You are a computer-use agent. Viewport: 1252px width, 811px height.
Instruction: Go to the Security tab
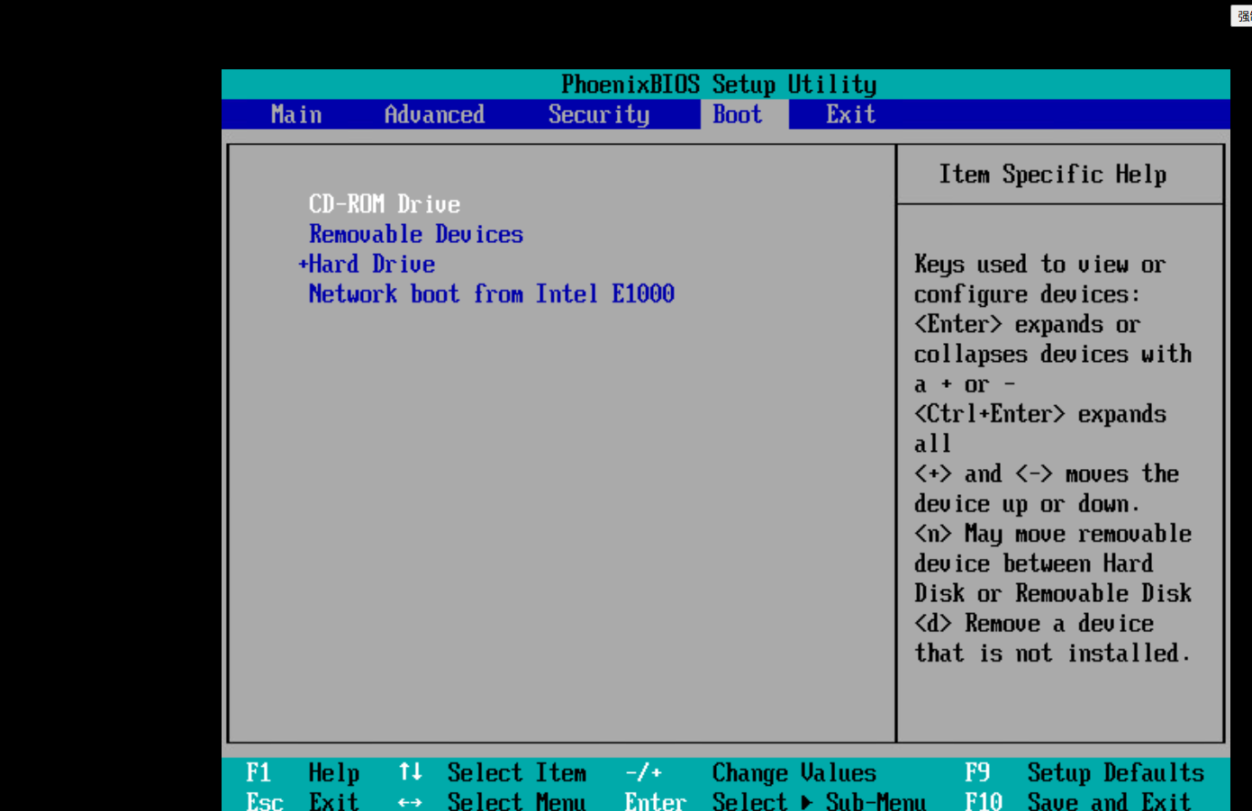click(598, 114)
